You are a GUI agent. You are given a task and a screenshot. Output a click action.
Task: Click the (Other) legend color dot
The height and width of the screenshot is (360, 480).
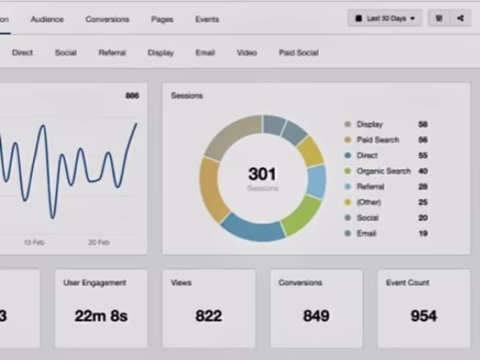(347, 202)
